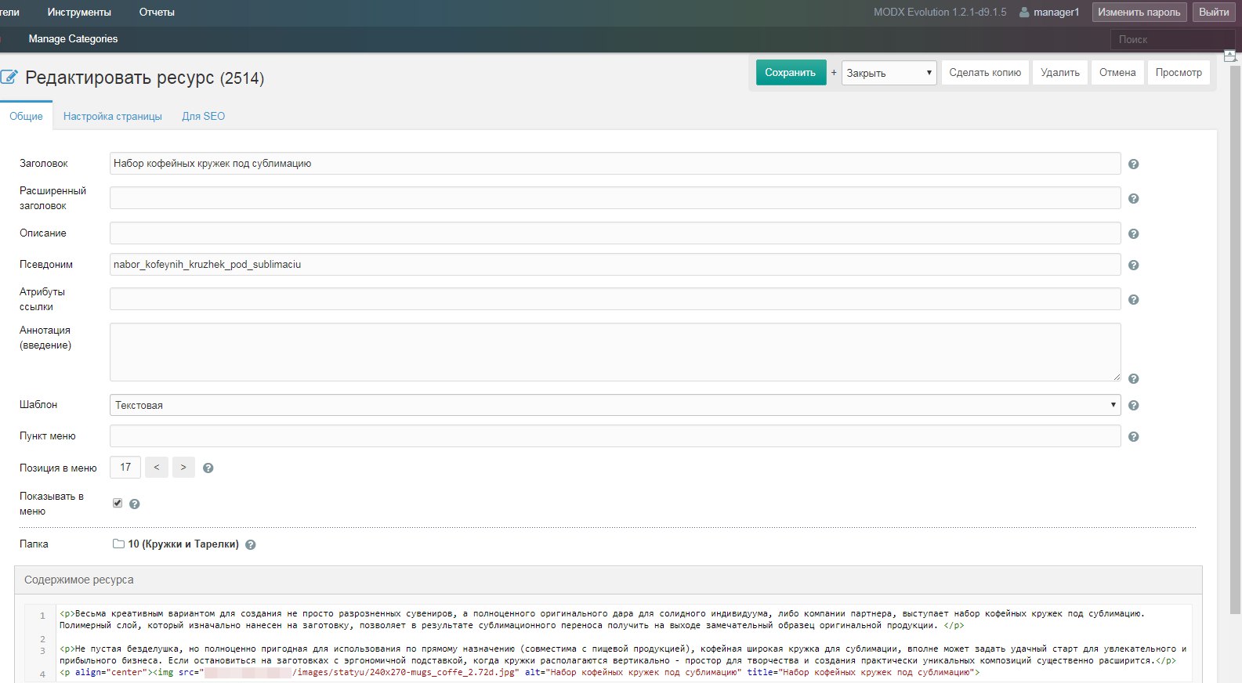Switch to the Общие tab

click(x=26, y=116)
